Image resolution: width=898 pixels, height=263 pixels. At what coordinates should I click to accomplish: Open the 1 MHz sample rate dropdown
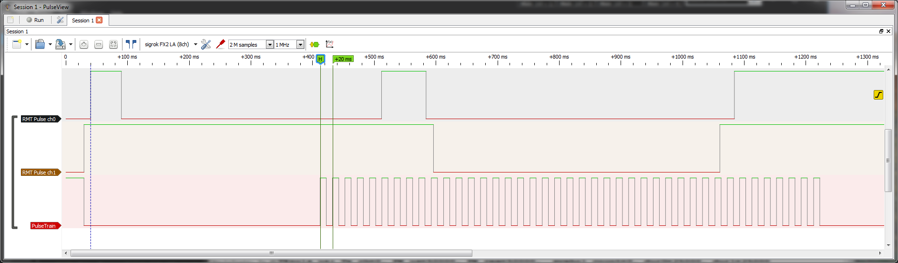click(x=289, y=44)
